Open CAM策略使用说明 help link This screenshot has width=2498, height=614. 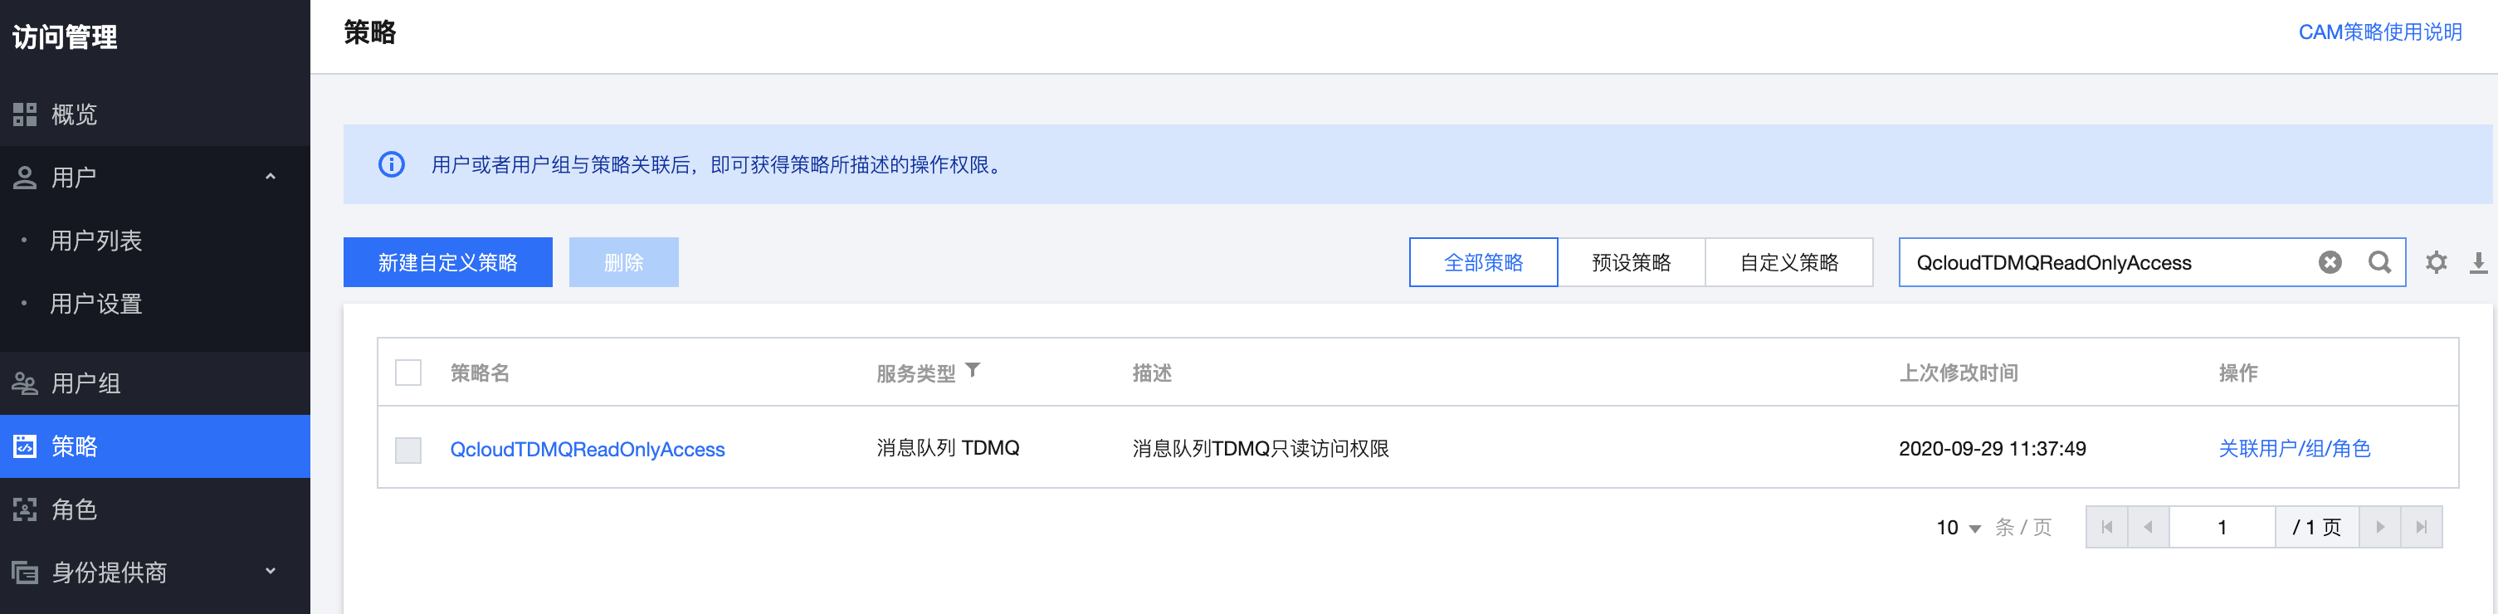2378,32
